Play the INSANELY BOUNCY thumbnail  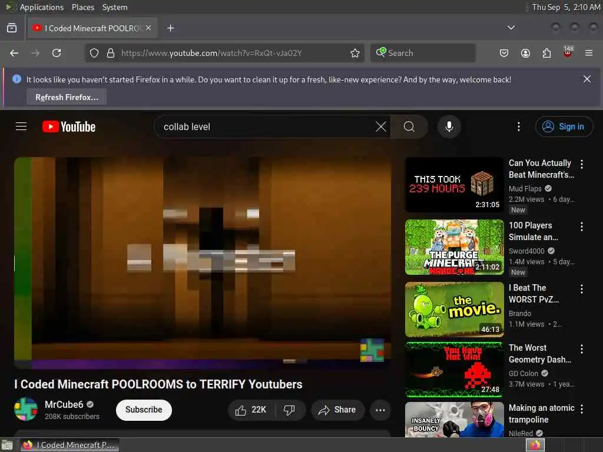(454, 419)
